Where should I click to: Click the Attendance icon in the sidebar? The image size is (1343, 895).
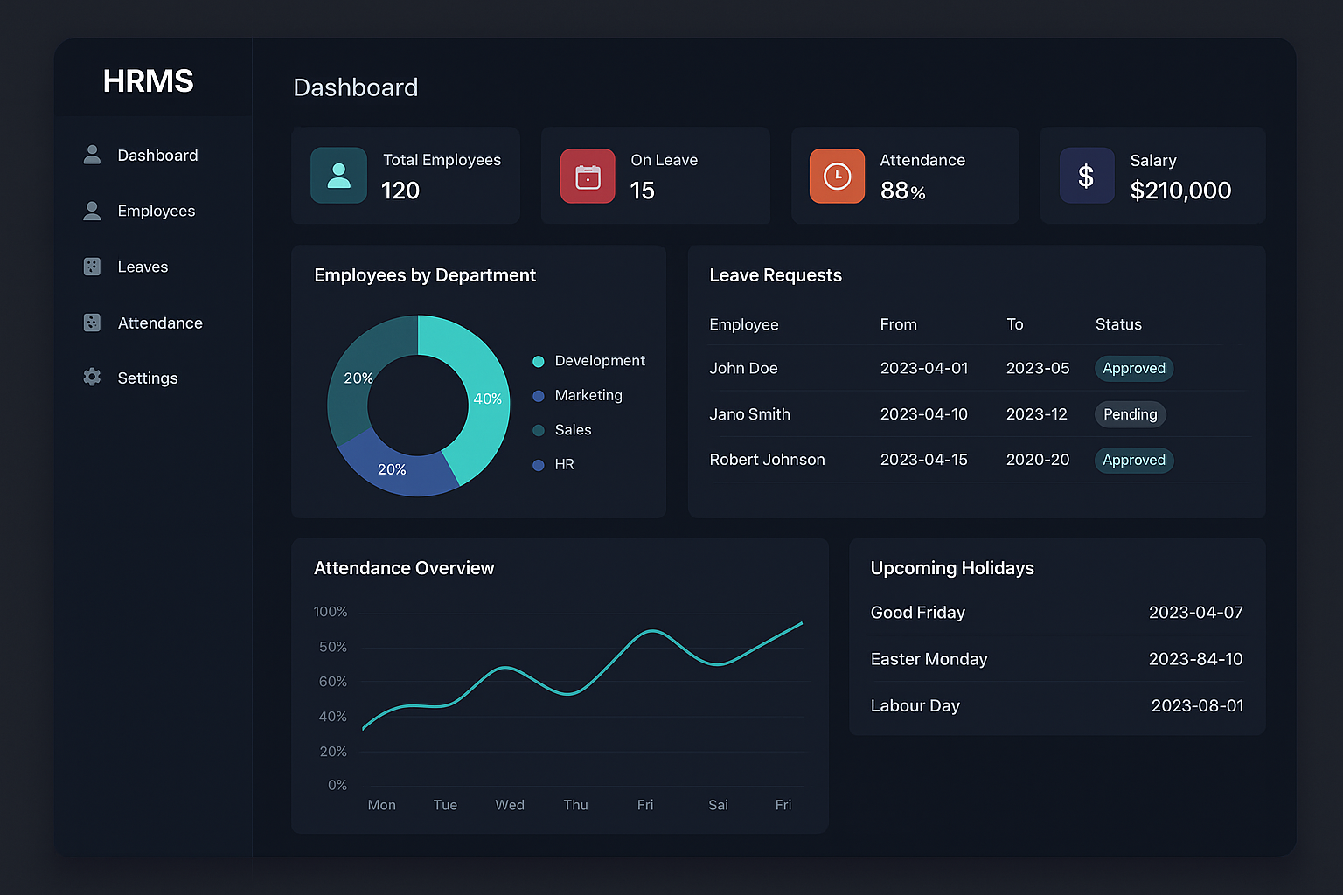coord(92,323)
